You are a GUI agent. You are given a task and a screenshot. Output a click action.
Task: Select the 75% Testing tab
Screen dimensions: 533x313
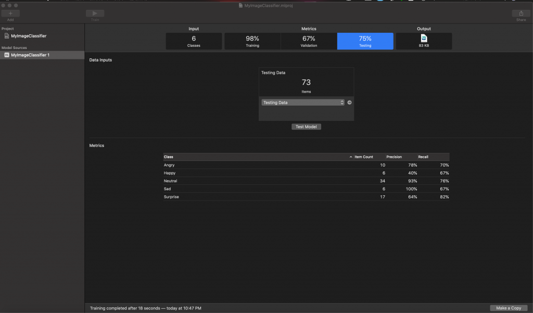[x=365, y=41]
